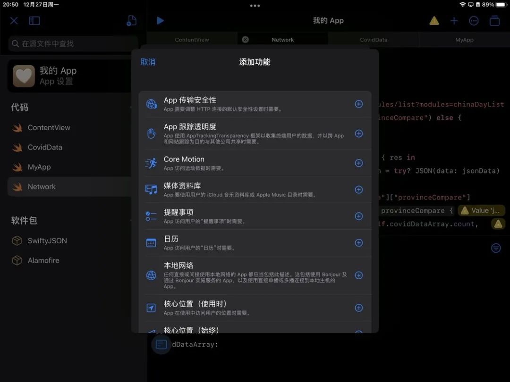Tap the plus icon in the top toolbar
The width and height of the screenshot is (510, 382).
(x=454, y=21)
